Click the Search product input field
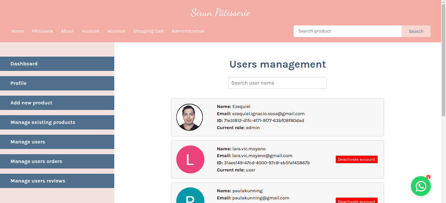 pos(347,31)
